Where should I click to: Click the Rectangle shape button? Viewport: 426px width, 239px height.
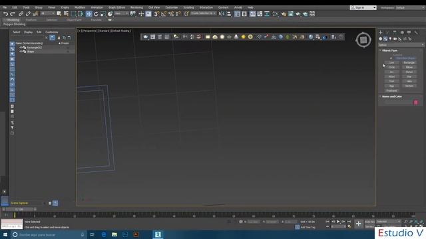(x=409, y=62)
